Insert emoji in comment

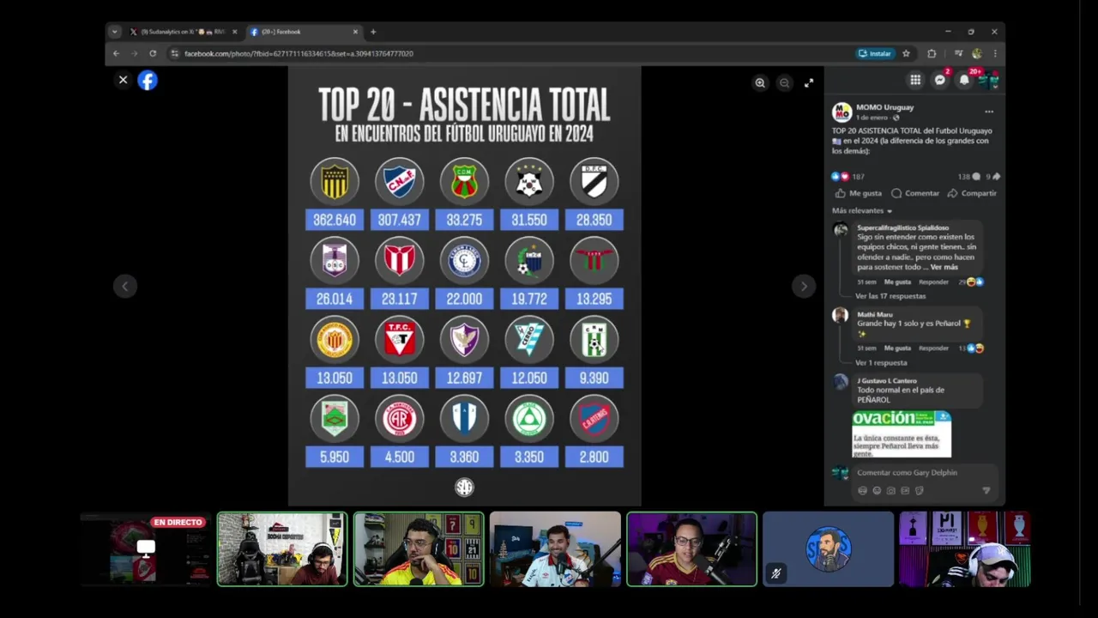pyautogui.click(x=877, y=491)
